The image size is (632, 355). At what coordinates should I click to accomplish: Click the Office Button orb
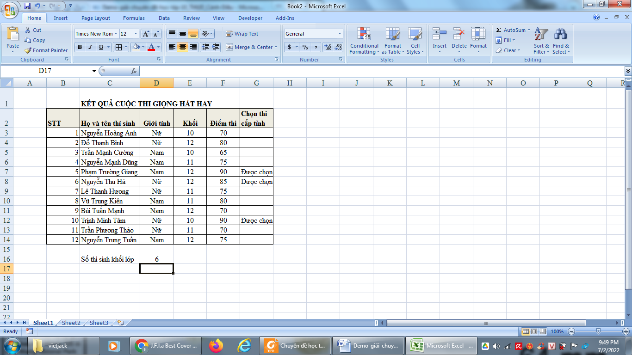(10, 9)
